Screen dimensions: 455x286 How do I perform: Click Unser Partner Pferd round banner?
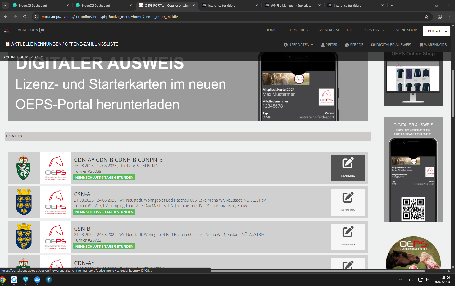pos(413,253)
